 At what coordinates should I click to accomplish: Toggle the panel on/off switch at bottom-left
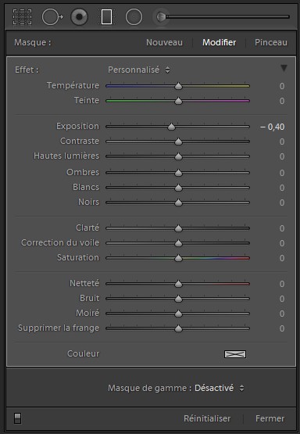pyautogui.click(x=18, y=418)
